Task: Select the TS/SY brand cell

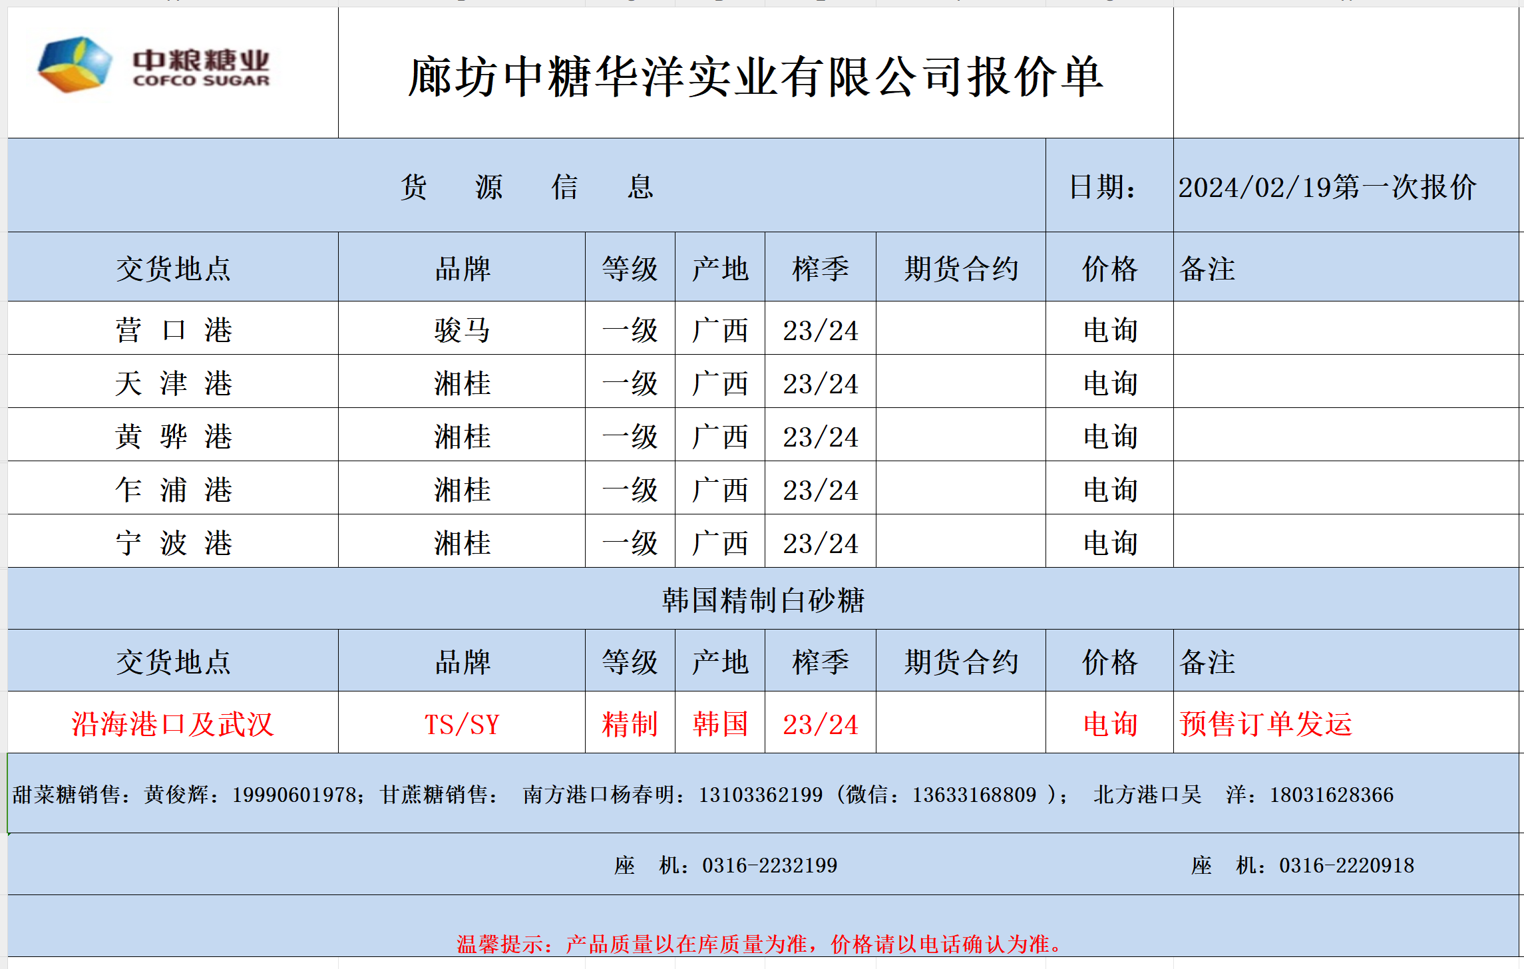Action: click(x=462, y=724)
